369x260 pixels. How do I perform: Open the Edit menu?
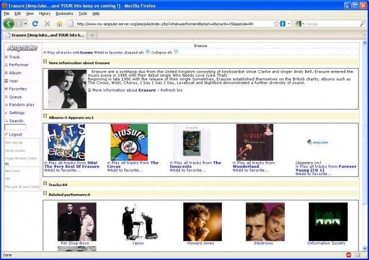tap(18, 14)
